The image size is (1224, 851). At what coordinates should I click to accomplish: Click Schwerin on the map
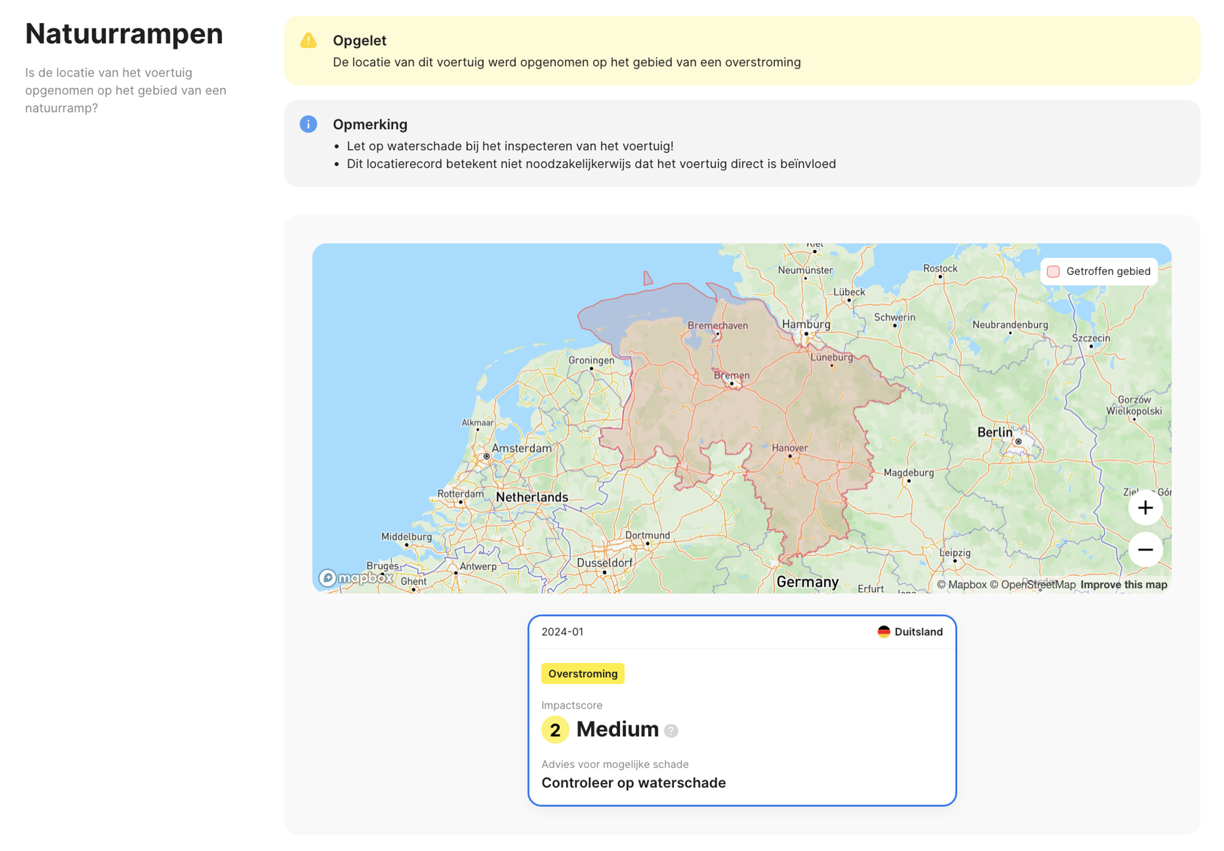pos(894,317)
